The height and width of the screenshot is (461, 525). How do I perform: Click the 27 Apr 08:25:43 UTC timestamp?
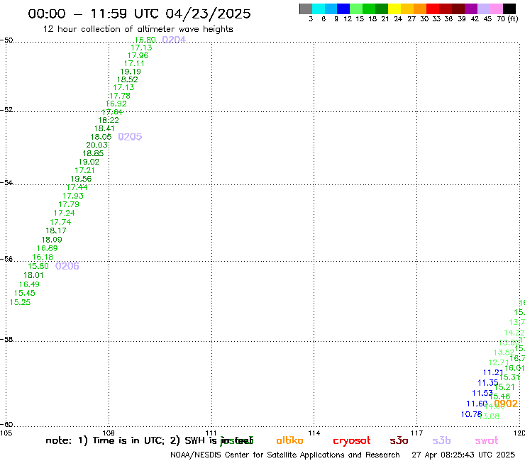tap(463, 455)
